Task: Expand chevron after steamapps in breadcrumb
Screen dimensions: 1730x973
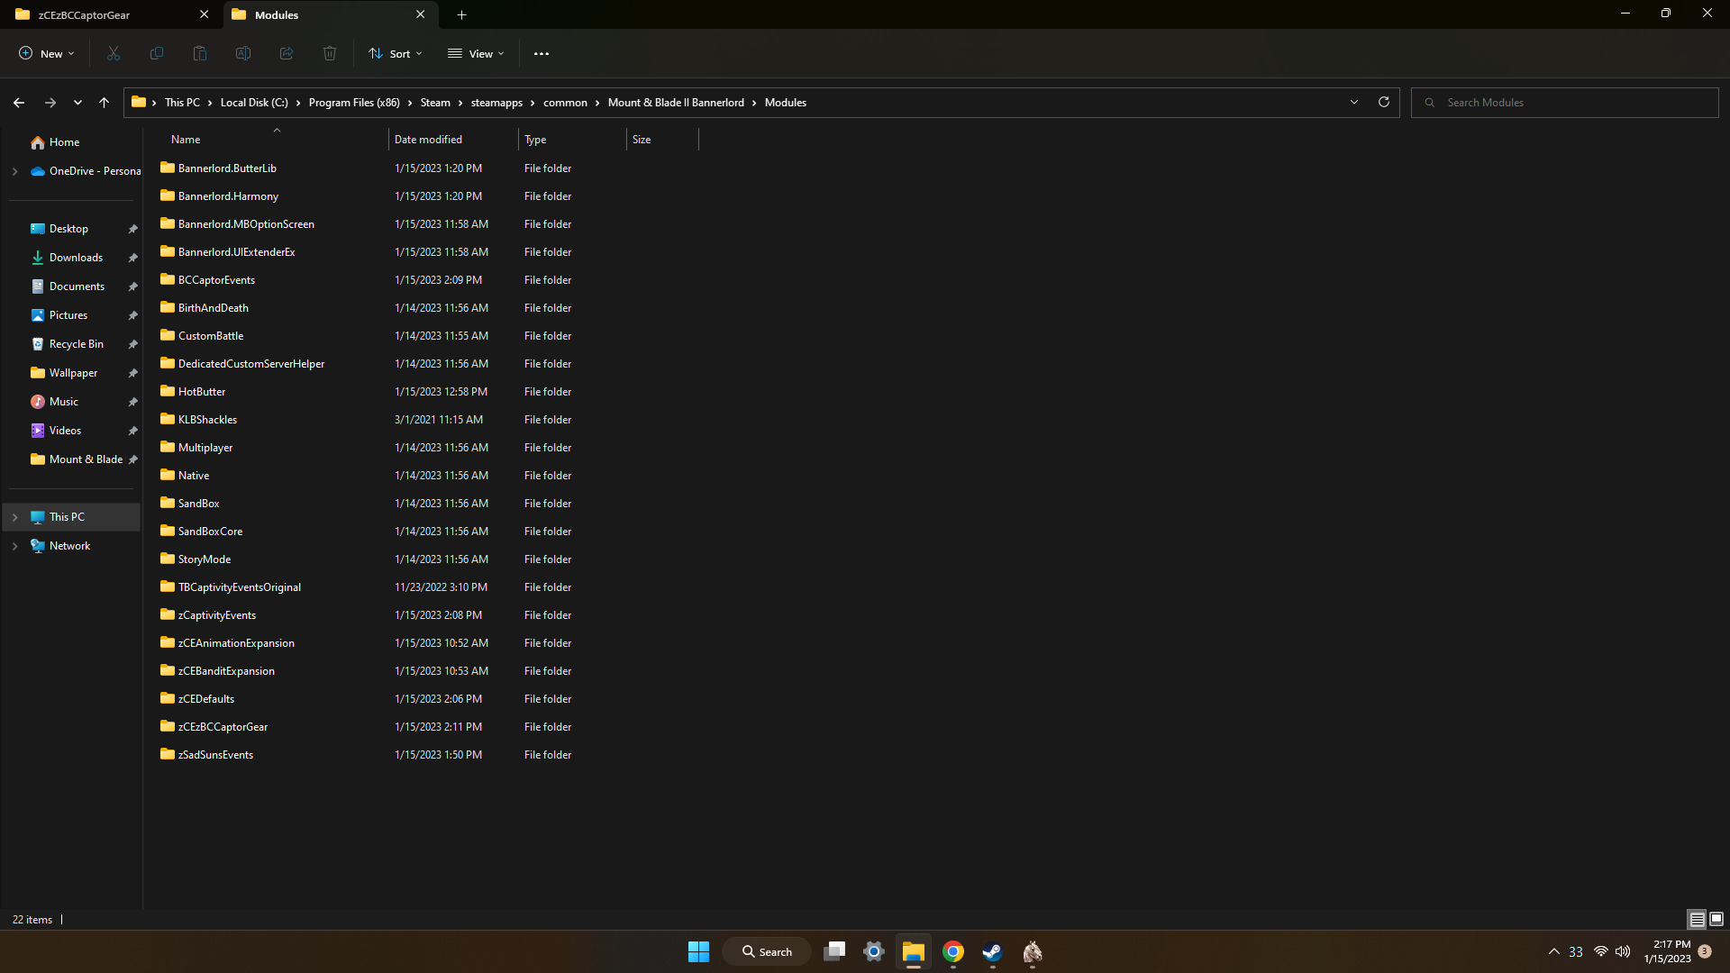Action: click(x=533, y=103)
